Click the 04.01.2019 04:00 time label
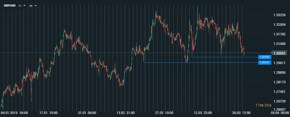290x117 pixels. point(15,113)
